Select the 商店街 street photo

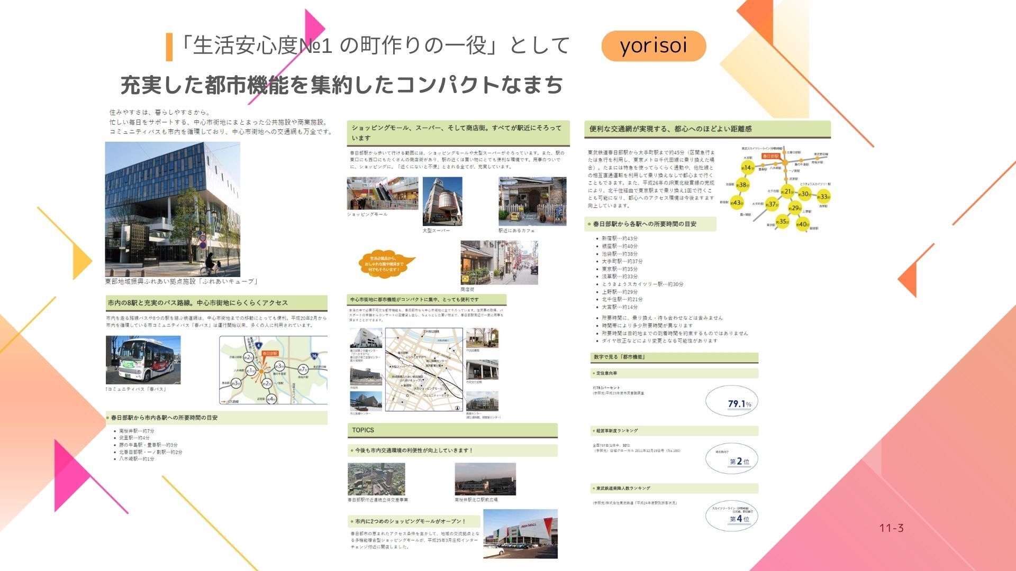498,263
